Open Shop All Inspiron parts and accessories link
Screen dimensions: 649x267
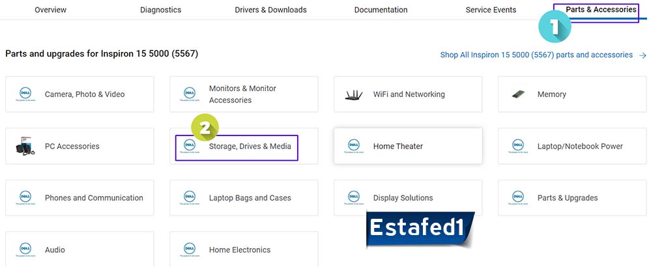[536, 55]
